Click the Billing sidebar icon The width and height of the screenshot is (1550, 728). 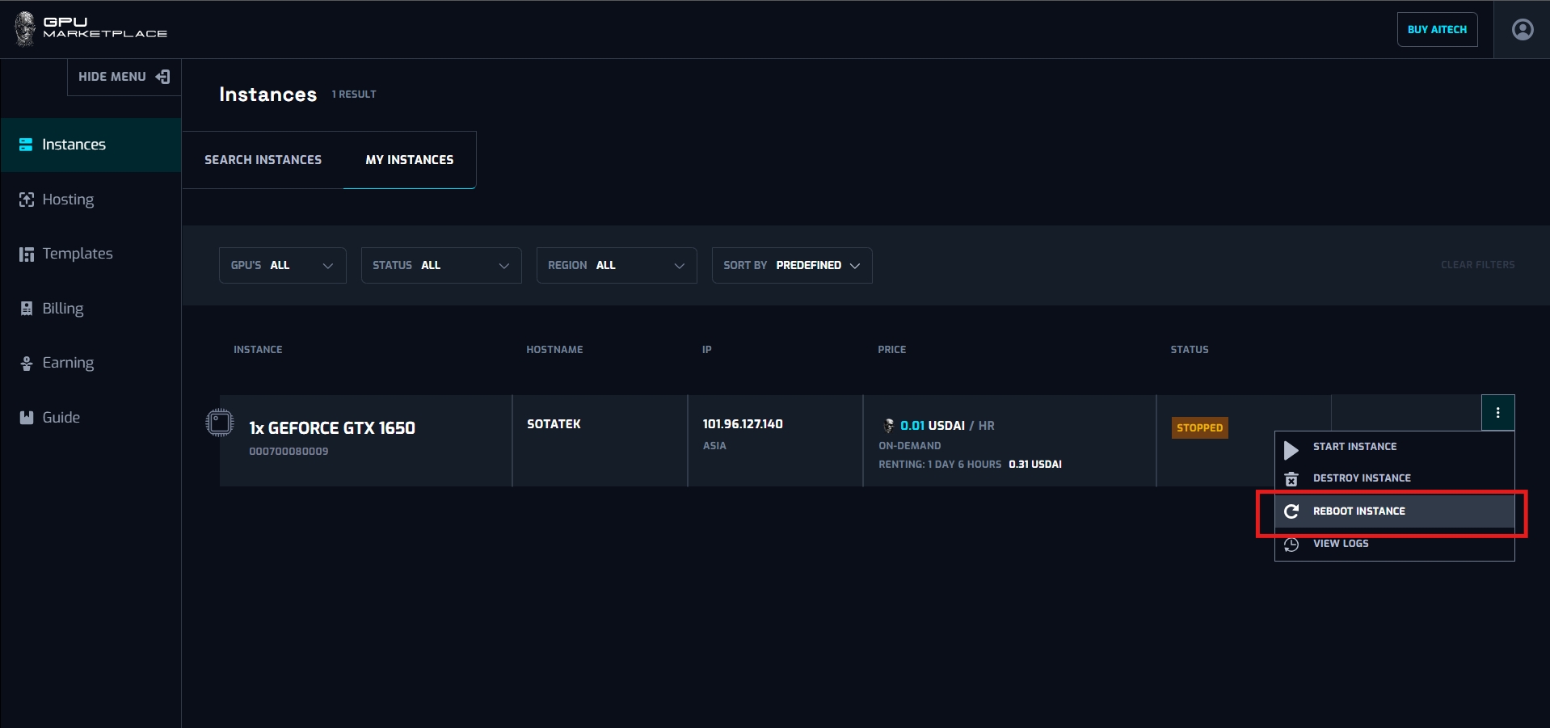click(27, 309)
